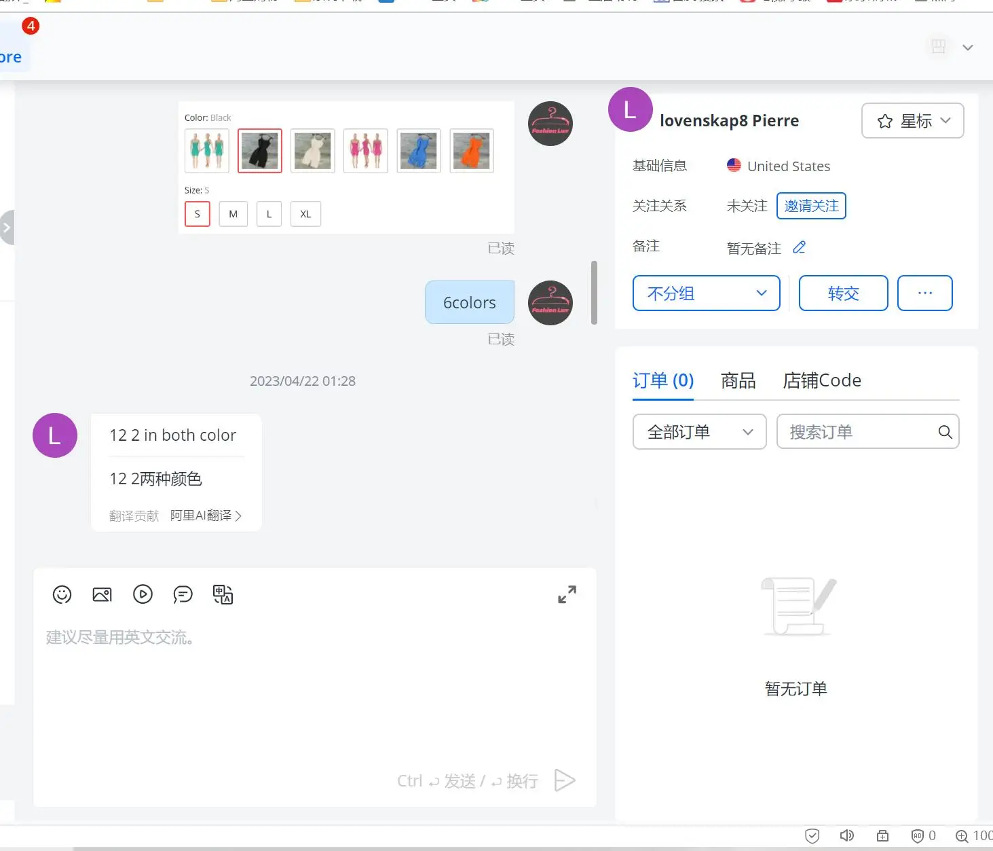The image size is (993, 851).
Task: Click the 6colors message bubble
Action: pyautogui.click(x=470, y=302)
